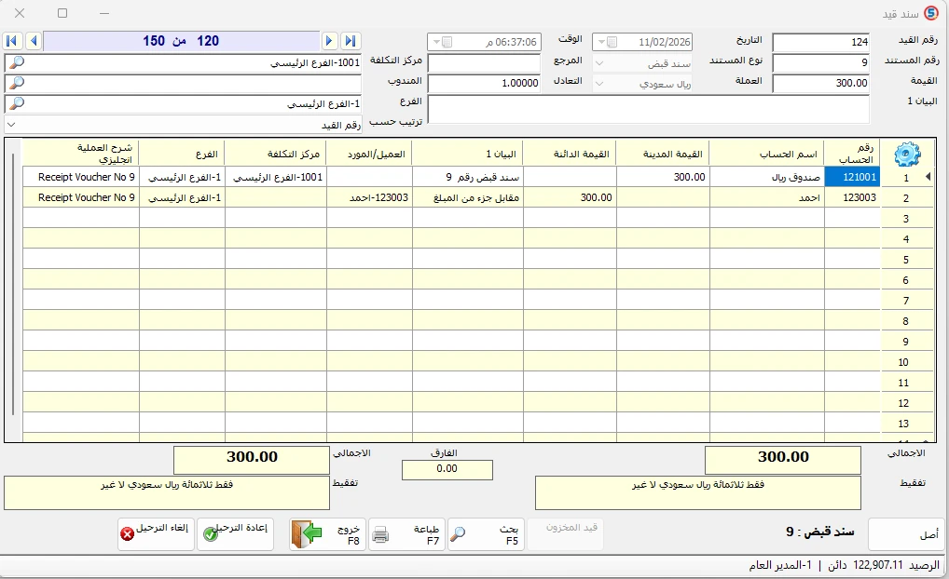The height and width of the screenshot is (579, 949).
Task: Select account number cell 123003
Action: (852, 197)
